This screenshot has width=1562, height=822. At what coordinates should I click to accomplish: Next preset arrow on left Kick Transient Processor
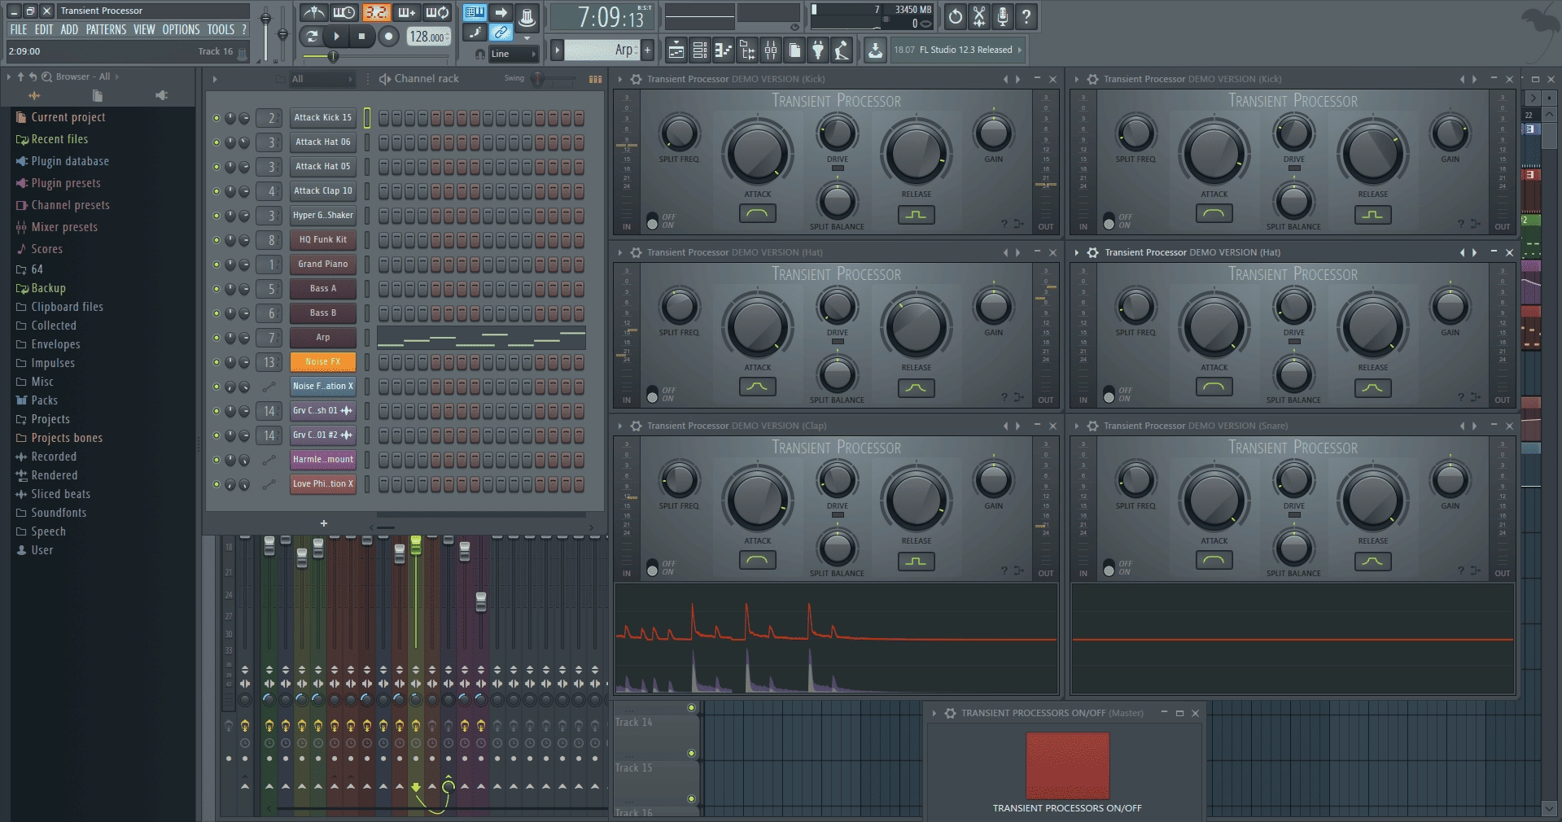click(x=1017, y=79)
